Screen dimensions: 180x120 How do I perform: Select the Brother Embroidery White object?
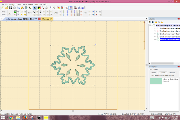[170, 28]
